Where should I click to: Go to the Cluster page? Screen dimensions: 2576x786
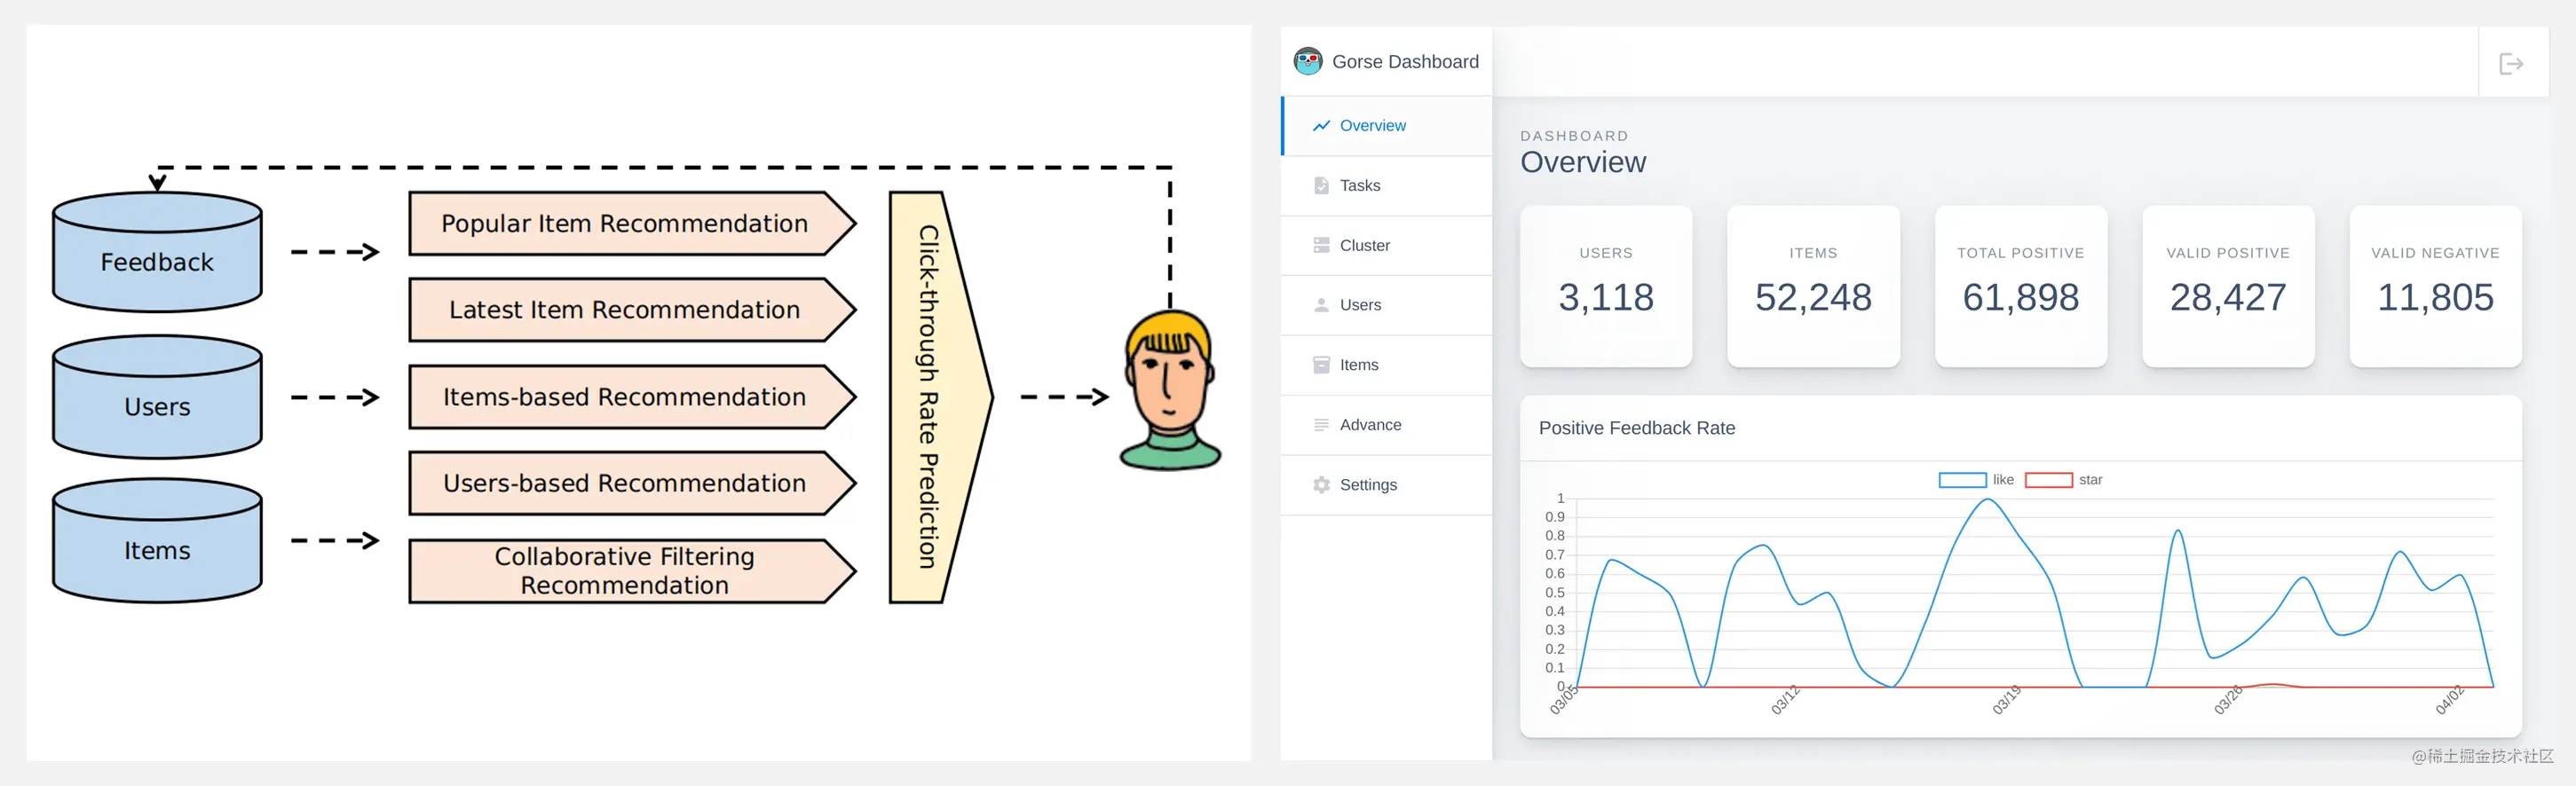click(1386, 246)
